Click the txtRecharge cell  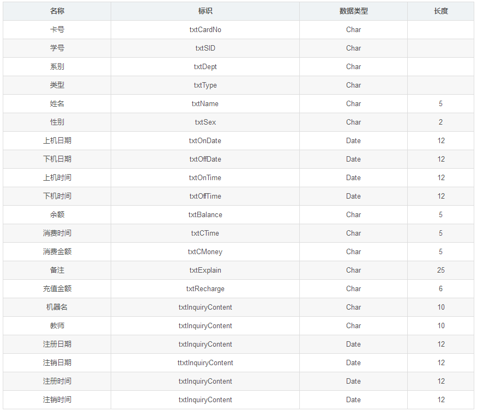click(205, 289)
